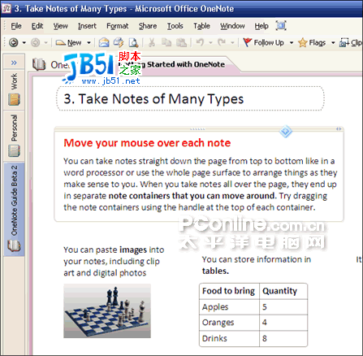The width and height of the screenshot is (363, 356).
Task: Click the Getting Started with OneNote section tab
Action: pyautogui.click(x=171, y=64)
